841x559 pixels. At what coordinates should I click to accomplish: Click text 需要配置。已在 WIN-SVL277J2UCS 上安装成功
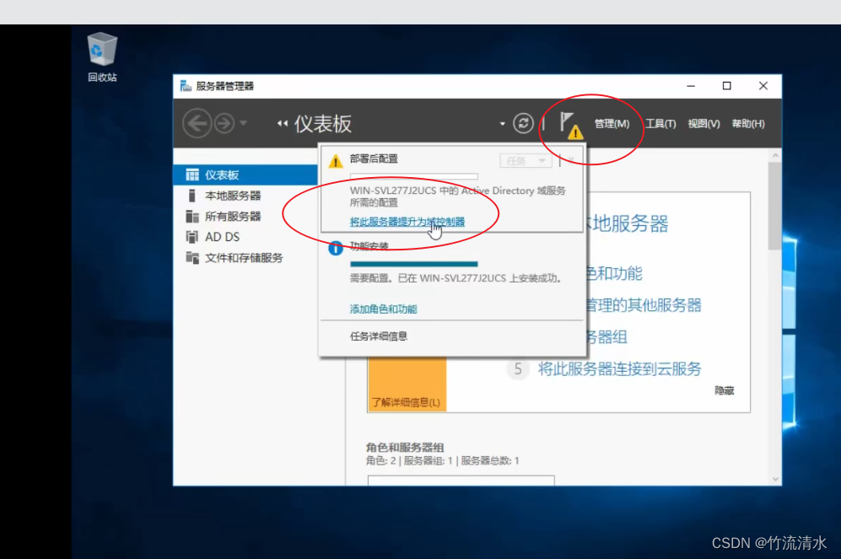point(456,278)
